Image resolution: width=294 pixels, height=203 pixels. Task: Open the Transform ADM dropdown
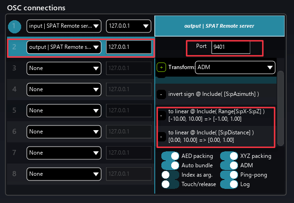point(235,68)
